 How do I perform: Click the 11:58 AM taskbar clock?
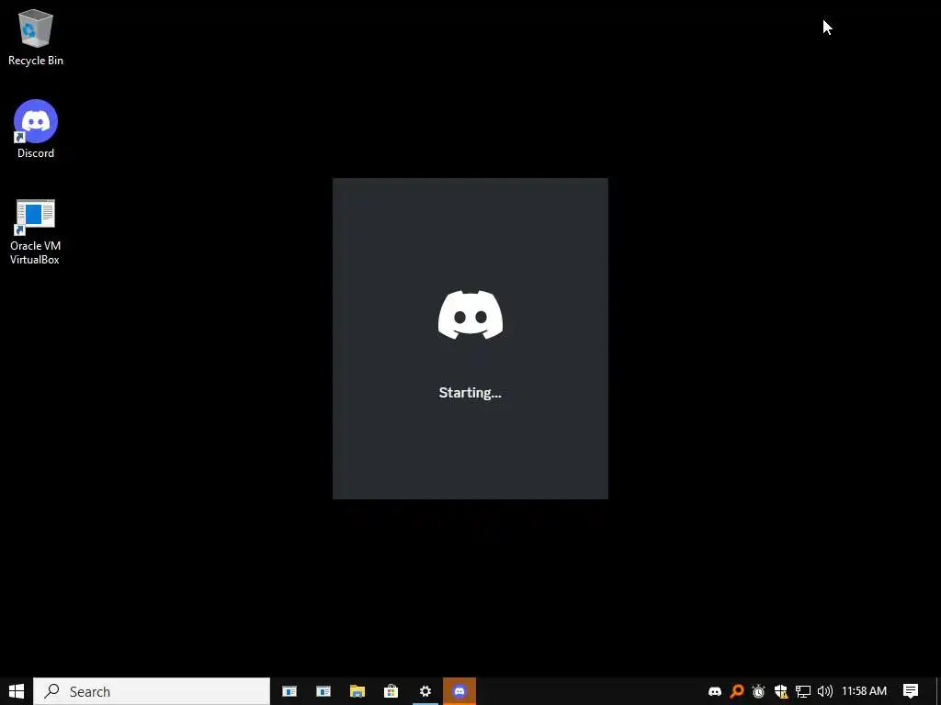[864, 691]
